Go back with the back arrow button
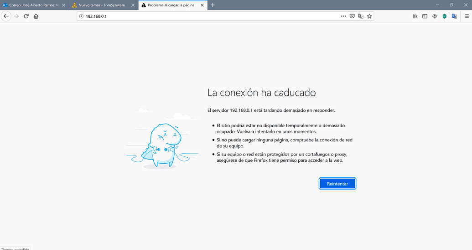The height and width of the screenshot is (250, 472). [x=6, y=16]
